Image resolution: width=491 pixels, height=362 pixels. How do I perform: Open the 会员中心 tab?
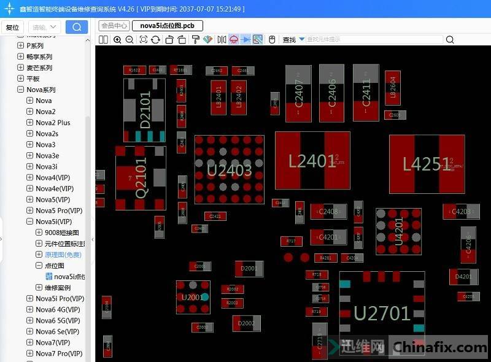click(114, 26)
